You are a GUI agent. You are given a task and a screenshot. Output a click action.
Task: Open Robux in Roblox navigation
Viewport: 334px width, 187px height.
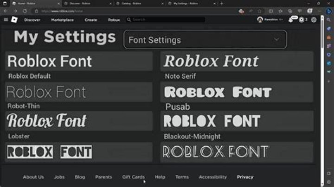click(x=114, y=20)
